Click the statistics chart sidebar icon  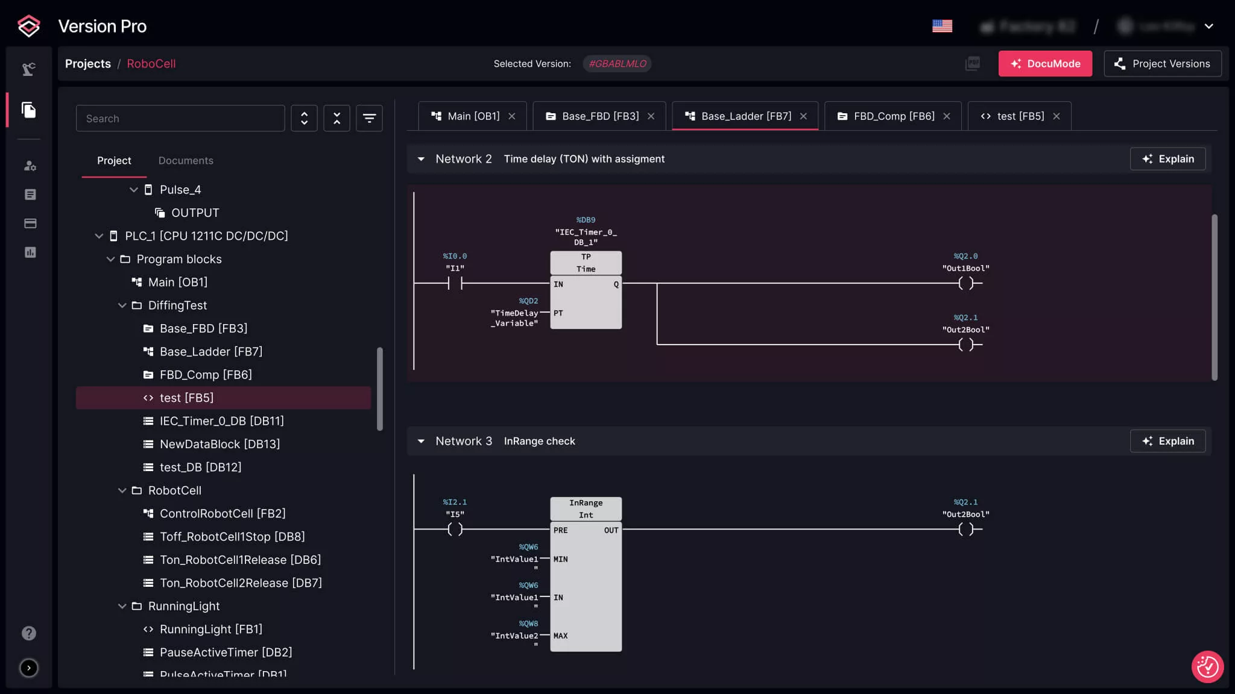tap(30, 252)
